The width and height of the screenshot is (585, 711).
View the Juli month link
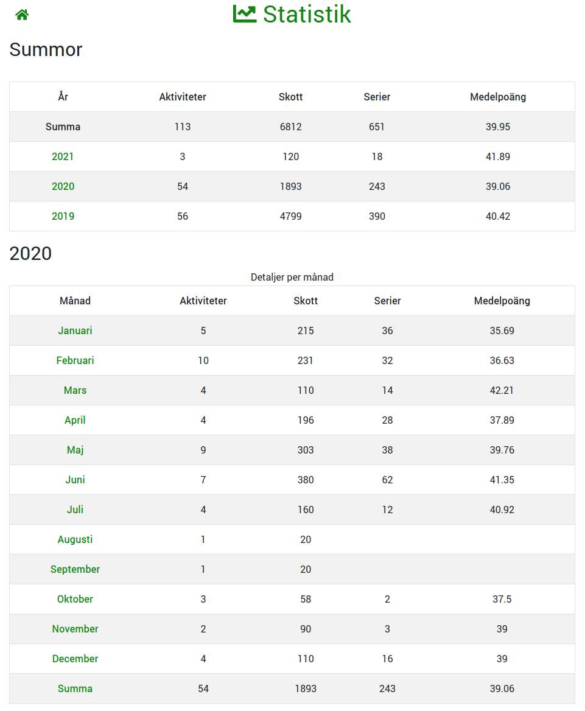75,510
